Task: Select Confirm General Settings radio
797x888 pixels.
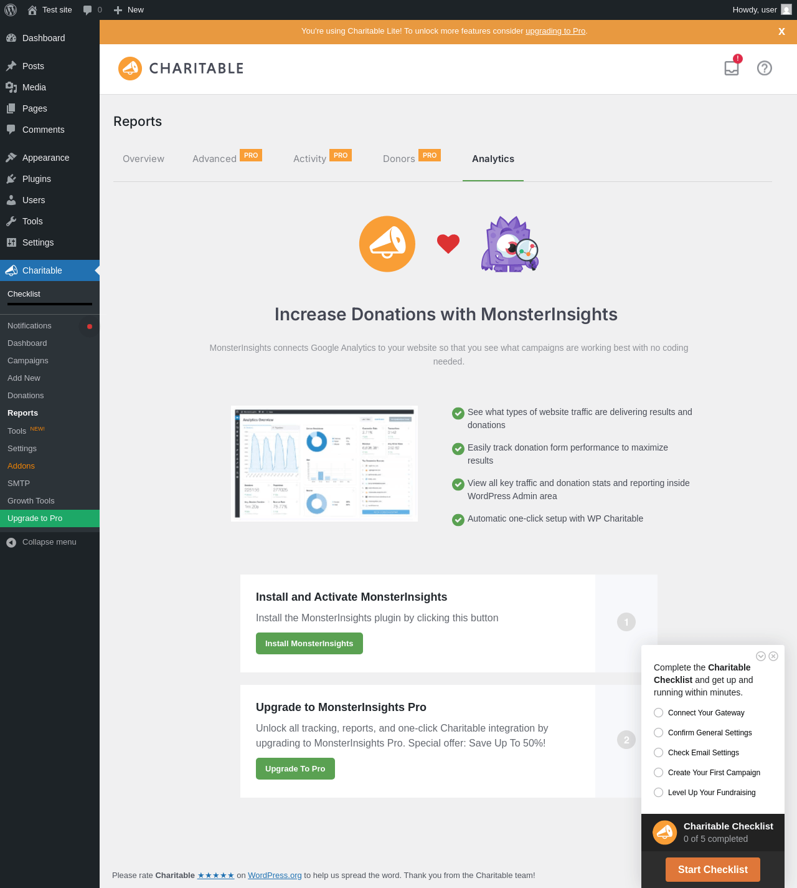Action: (659, 733)
